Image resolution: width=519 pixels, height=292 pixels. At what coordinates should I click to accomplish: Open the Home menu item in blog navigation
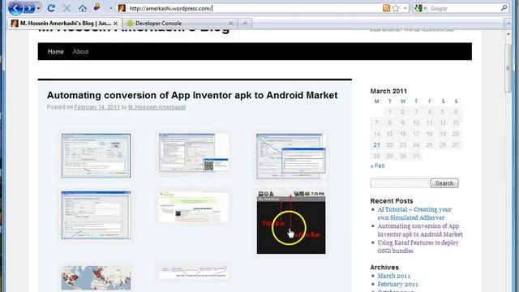(56, 52)
